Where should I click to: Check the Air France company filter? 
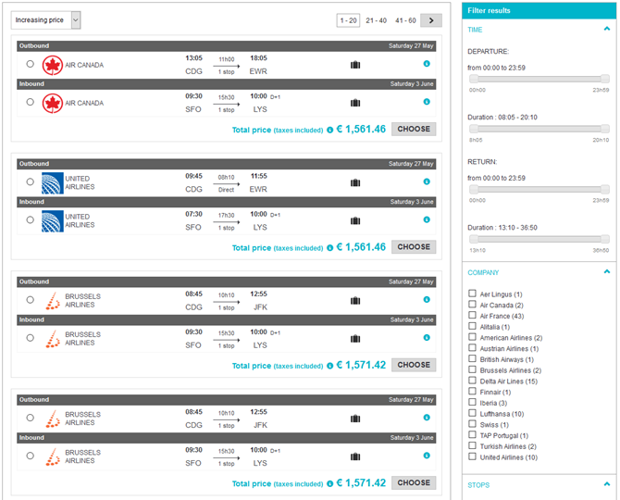[473, 316]
